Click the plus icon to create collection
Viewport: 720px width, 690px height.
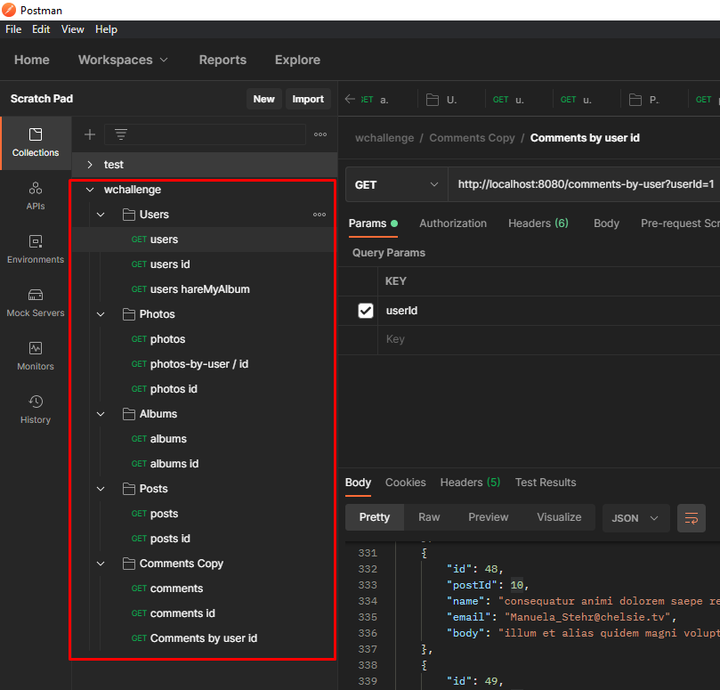tap(89, 134)
